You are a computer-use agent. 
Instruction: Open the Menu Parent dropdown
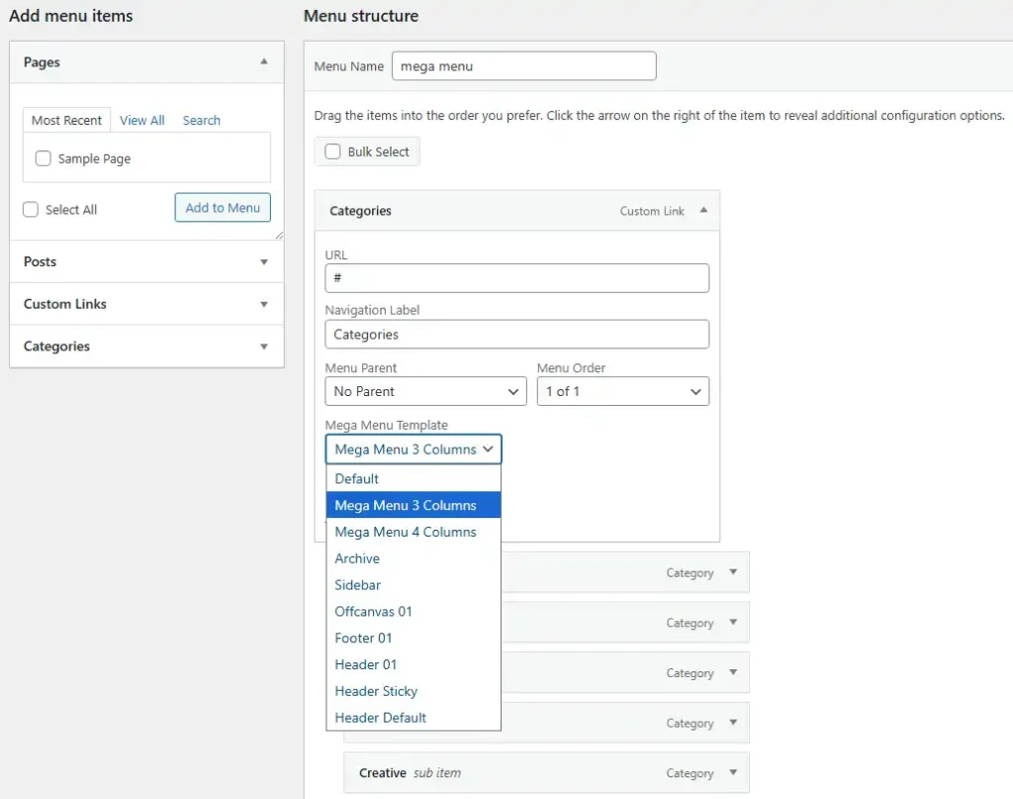[x=425, y=392]
